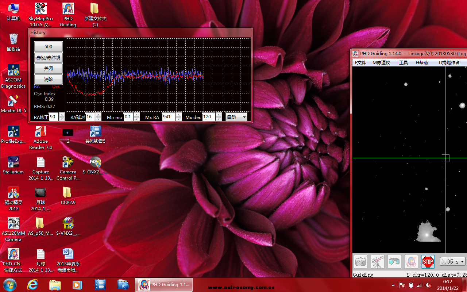Click the Camera Control P... desktop icon
The height and width of the screenshot is (292, 467).
pos(68,168)
